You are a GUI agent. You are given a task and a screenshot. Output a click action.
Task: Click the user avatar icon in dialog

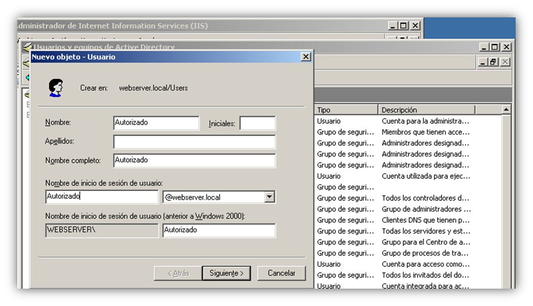(56, 88)
